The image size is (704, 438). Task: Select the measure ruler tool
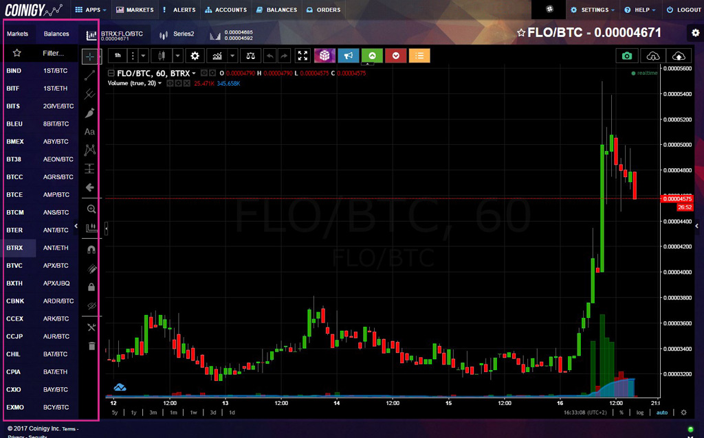click(x=91, y=228)
